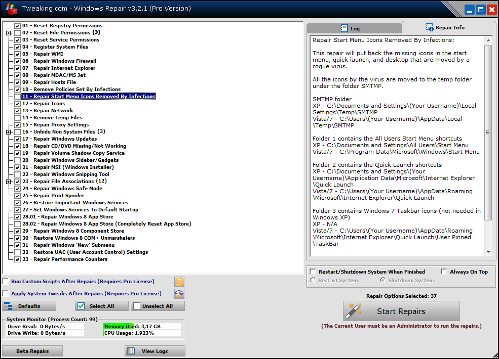
Task: Switch to the Repair Info tab
Action: pyautogui.click(x=449, y=28)
